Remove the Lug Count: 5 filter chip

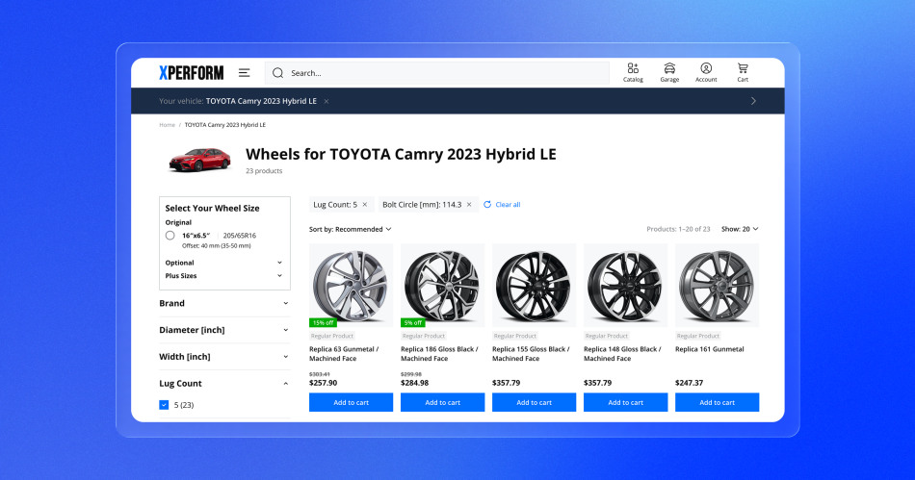click(x=365, y=205)
